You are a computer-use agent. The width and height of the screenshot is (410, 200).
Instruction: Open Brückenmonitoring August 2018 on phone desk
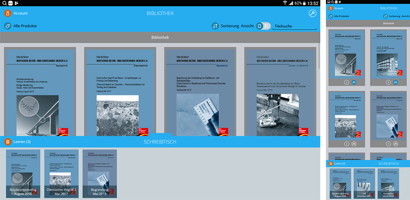coord(340,184)
